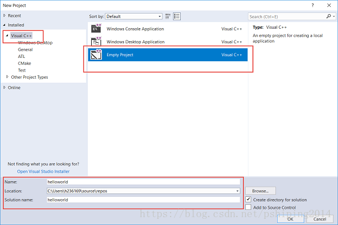
Task: Select Windows Desktop in the tree
Action: (x=35, y=43)
